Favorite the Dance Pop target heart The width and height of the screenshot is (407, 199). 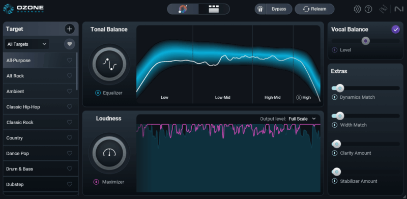click(x=70, y=153)
